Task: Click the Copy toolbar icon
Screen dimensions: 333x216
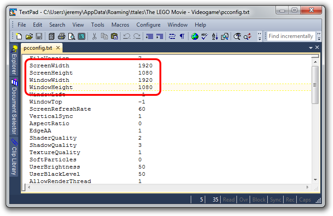Action: pyautogui.click(x=104, y=37)
